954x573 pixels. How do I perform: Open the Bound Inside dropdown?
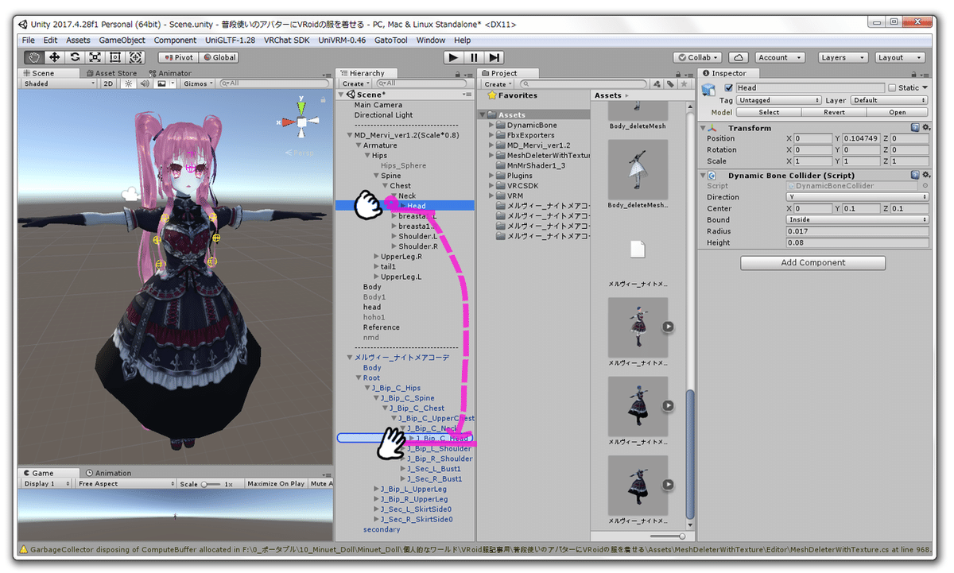coord(857,219)
